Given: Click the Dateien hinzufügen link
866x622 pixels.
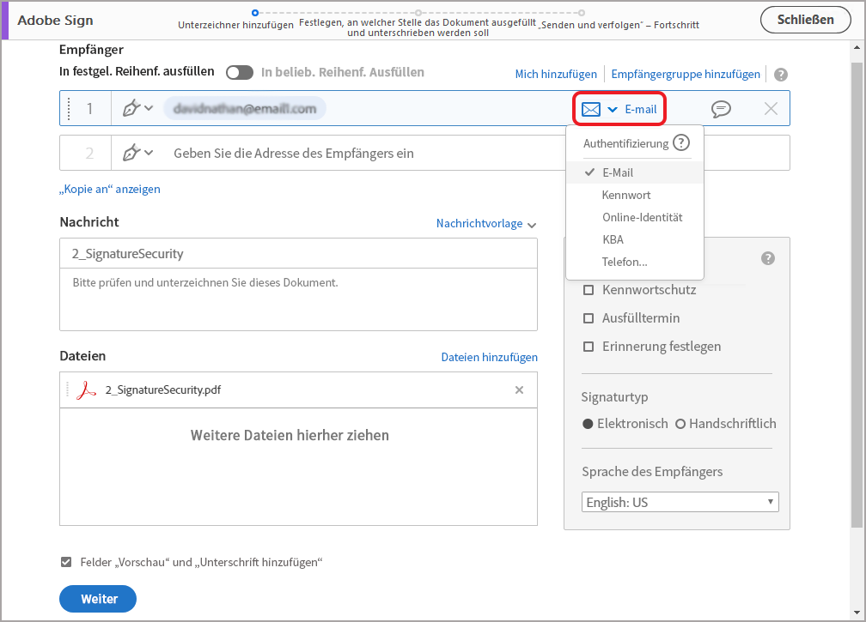Looking at the screenshot, I should pyautogui.click(x=489, y=357).
